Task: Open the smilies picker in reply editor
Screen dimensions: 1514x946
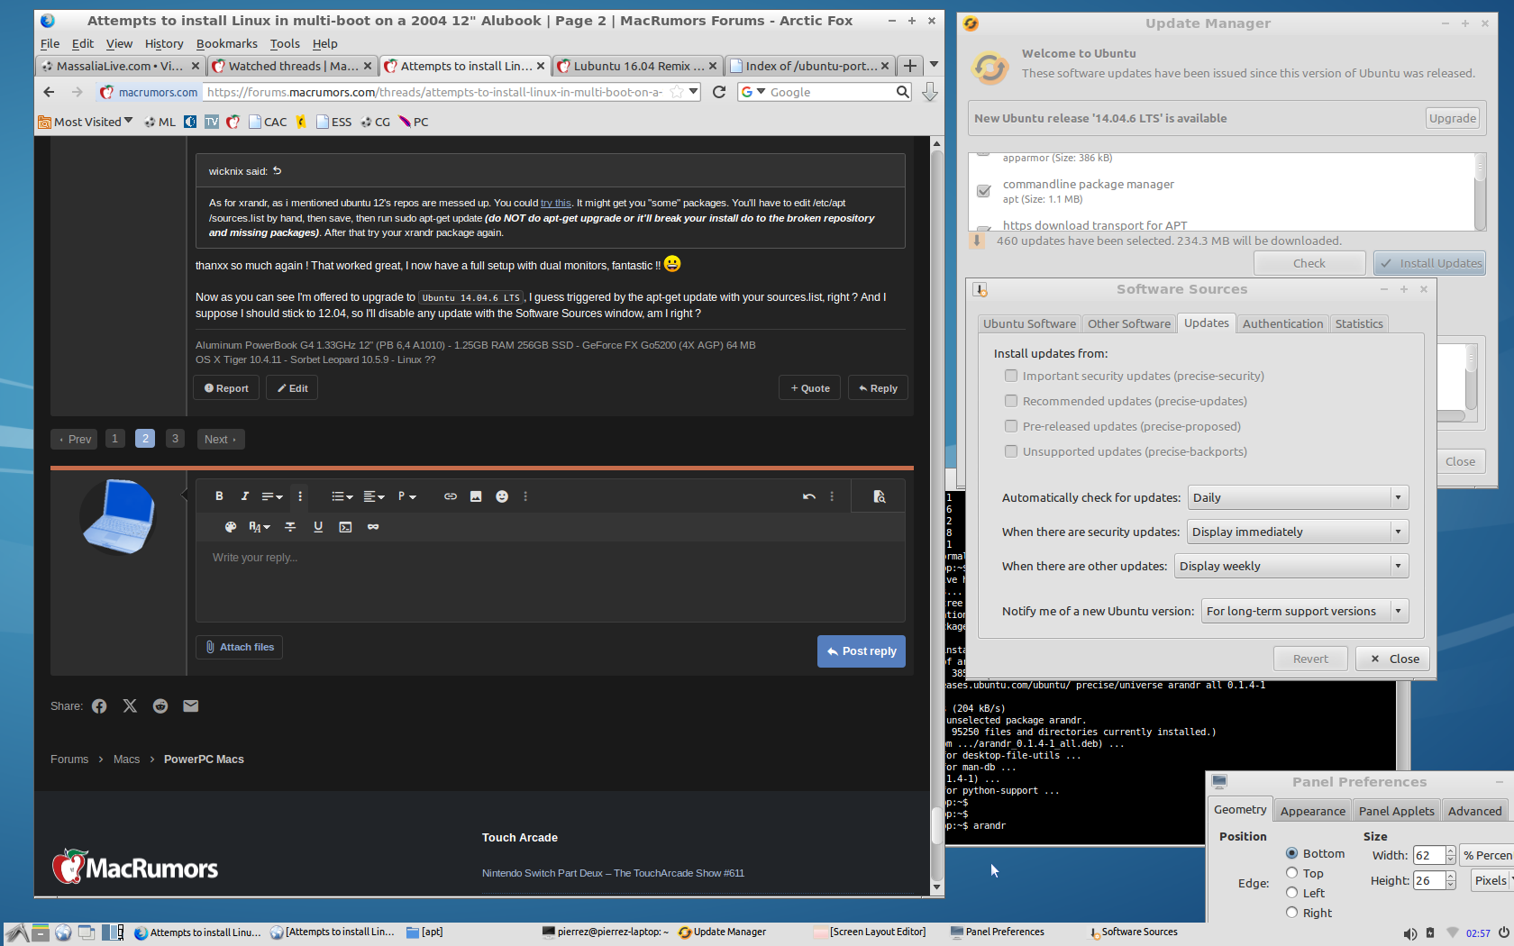Action: [502, 496]
